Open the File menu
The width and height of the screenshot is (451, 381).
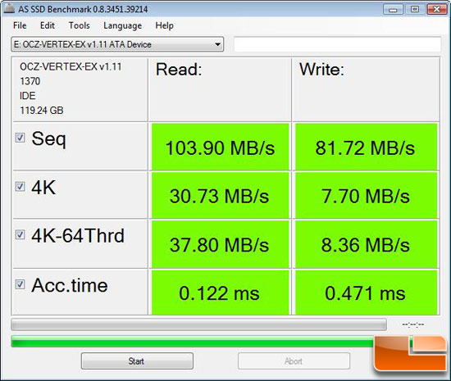(20, 25)
